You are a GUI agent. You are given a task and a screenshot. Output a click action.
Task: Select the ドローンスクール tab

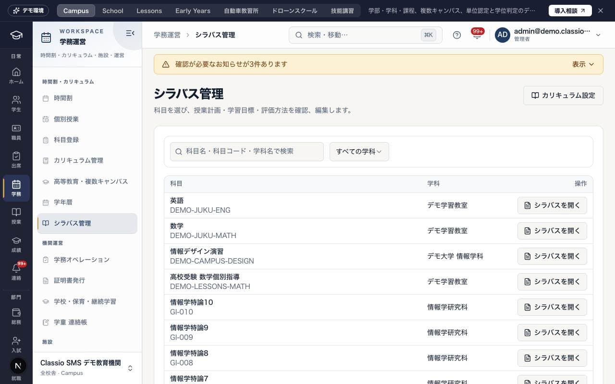tap(295, 11)
